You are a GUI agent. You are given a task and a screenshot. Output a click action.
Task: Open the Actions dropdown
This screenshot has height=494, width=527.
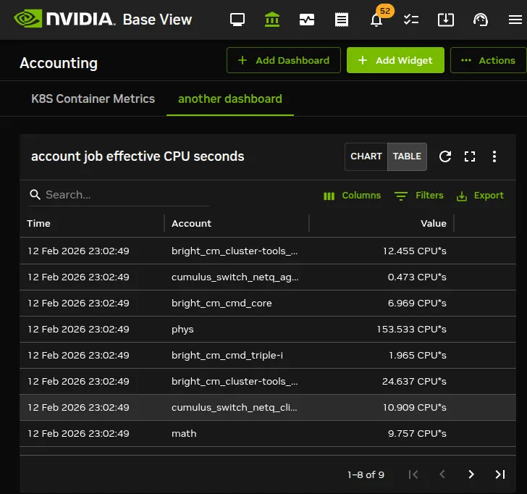[x=489, y=60]
